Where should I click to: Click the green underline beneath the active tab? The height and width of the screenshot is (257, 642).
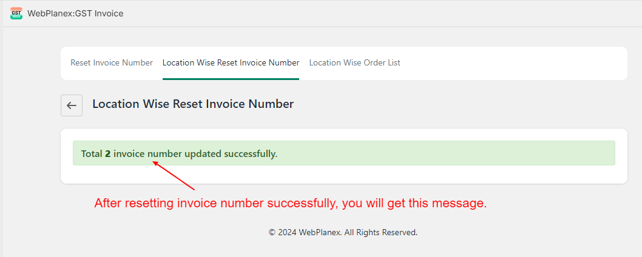pos(231,79)
